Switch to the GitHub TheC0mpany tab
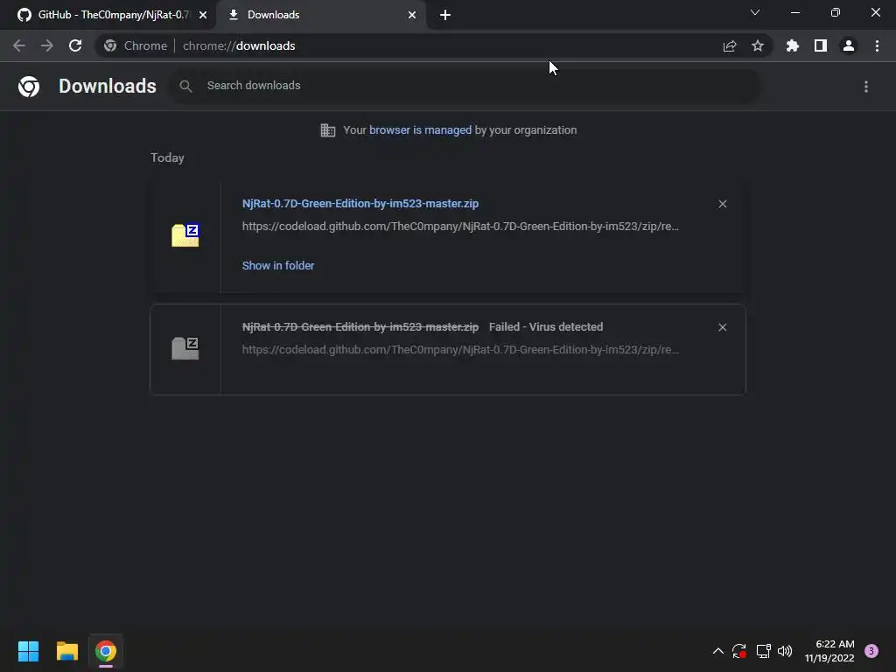This screenshot has height=672, width=896. pos(107,15)
